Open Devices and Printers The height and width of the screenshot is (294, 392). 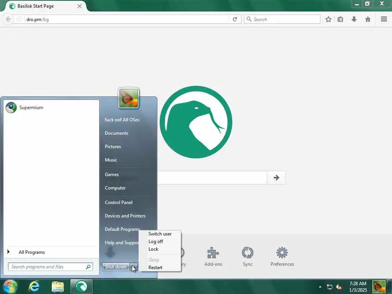point(125,216)
